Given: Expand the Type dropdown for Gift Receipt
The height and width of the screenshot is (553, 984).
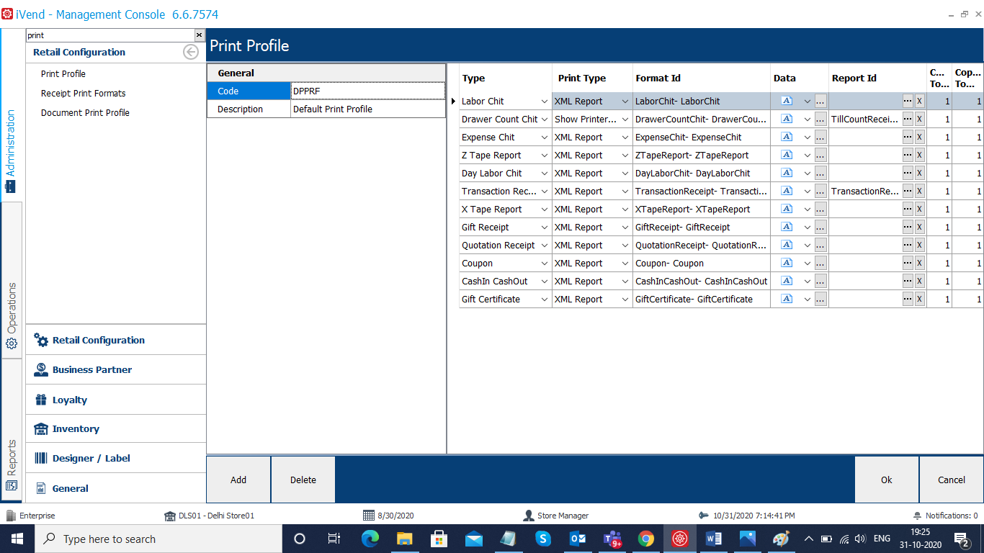Looking at the screenshot, I should (x=545, y=227).
